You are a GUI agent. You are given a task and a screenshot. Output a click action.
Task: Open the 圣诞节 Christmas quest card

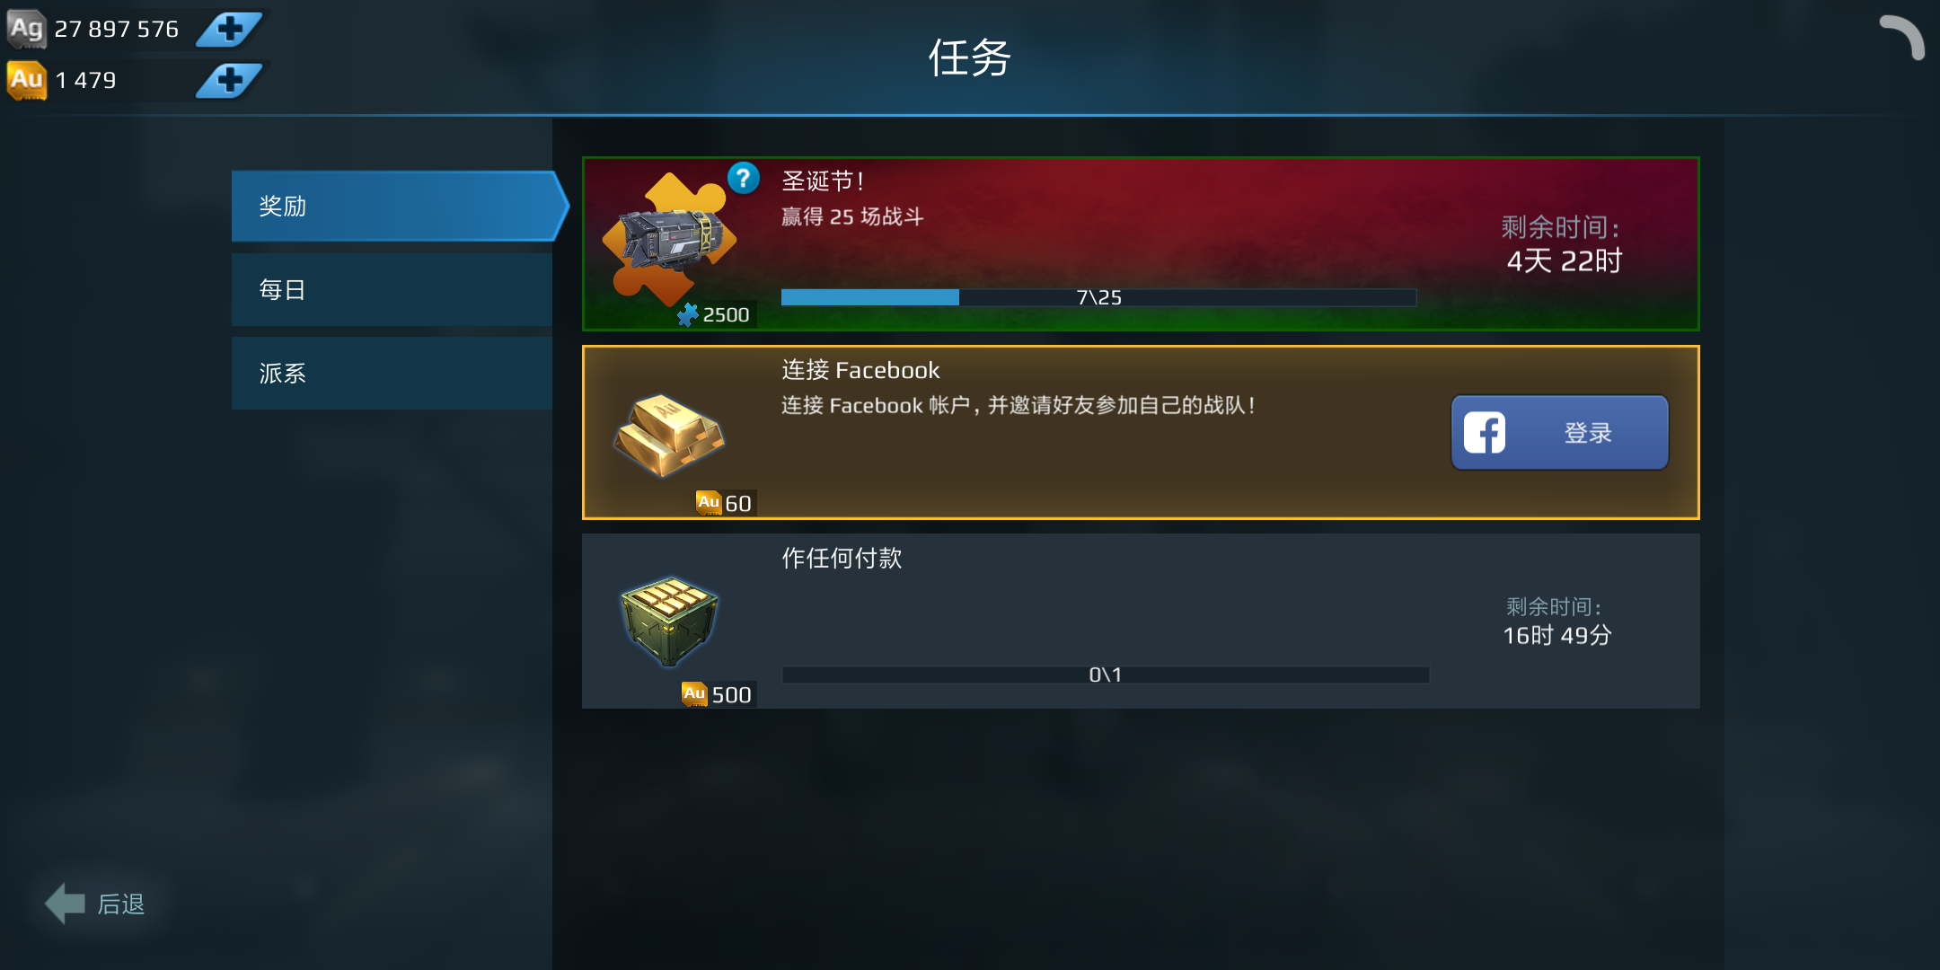click(1141, 243)
